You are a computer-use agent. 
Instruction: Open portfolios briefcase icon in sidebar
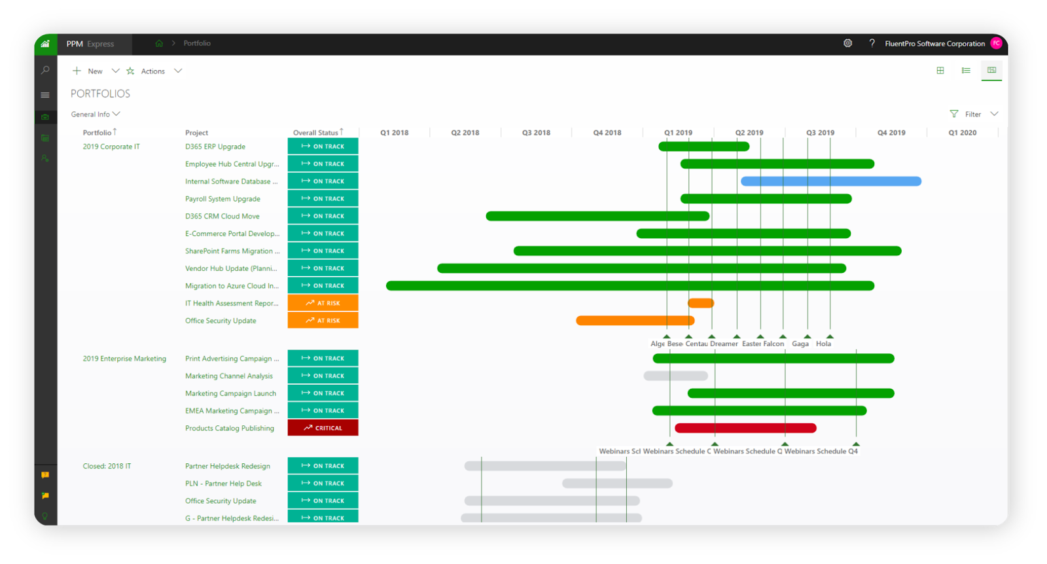click(x=45, y=117)
